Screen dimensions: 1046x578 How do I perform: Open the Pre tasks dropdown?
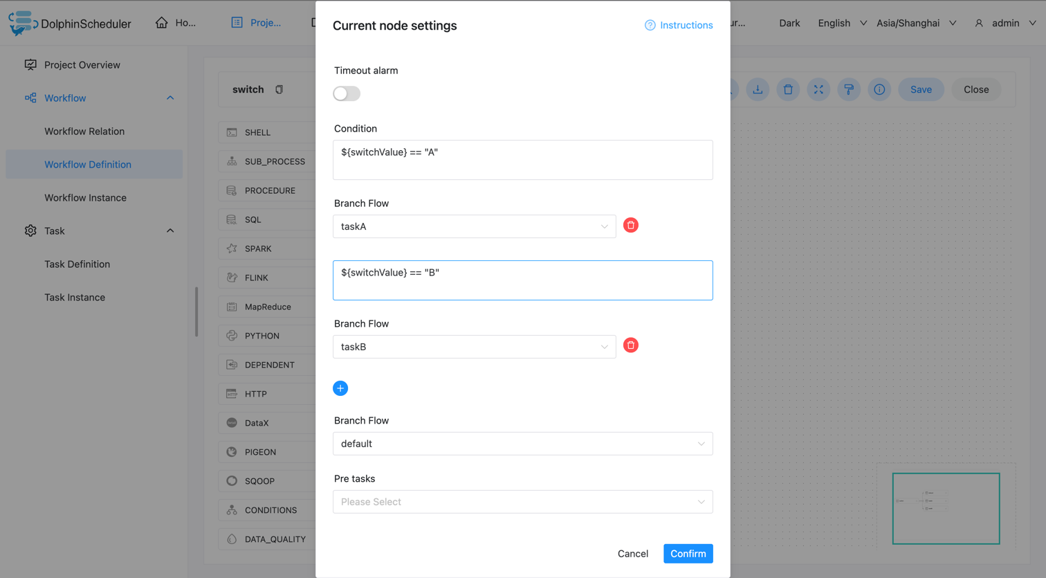click(522, 501)
